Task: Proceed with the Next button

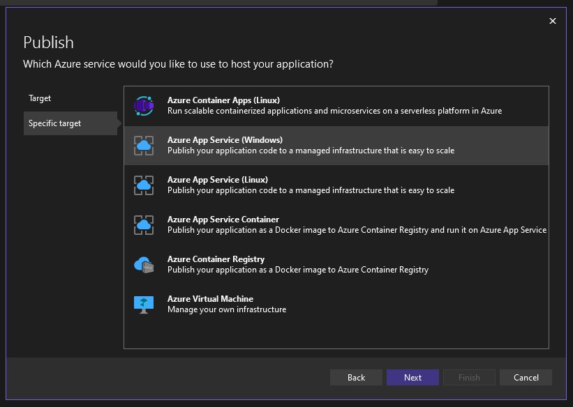Action: (412, 378)
